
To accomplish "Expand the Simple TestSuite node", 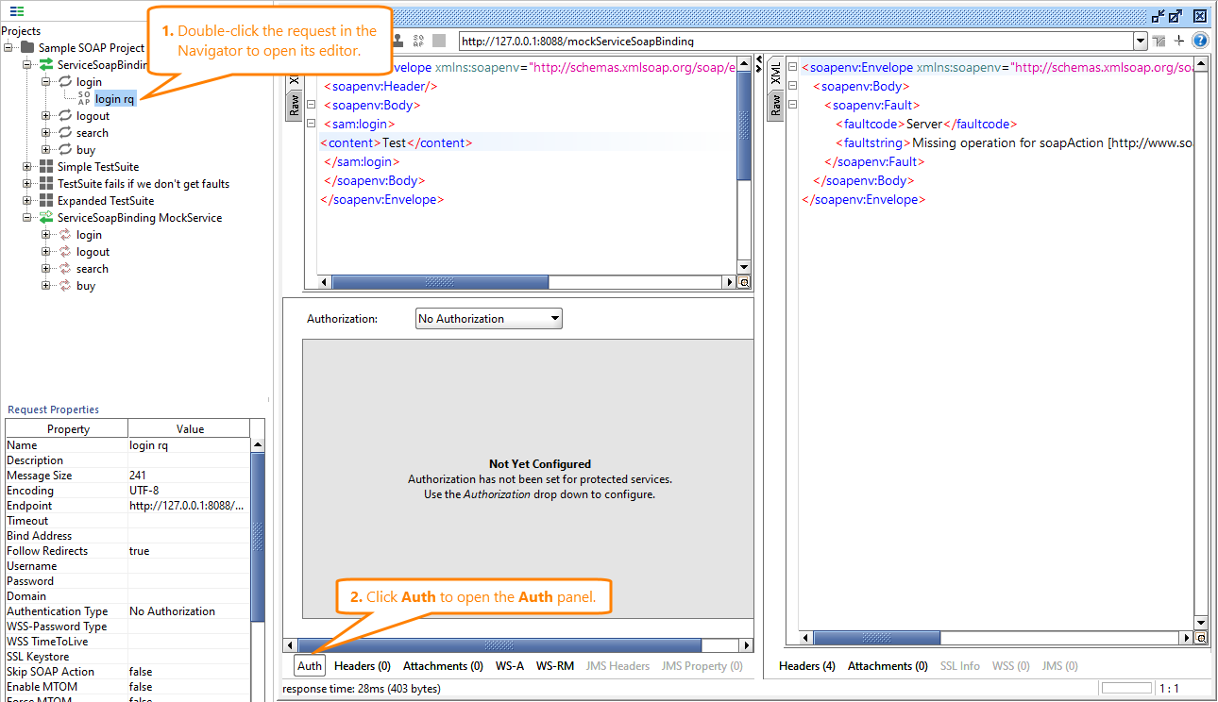I will point(26,166).
